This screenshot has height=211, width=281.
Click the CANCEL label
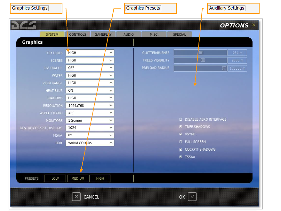tap(92, 197)
